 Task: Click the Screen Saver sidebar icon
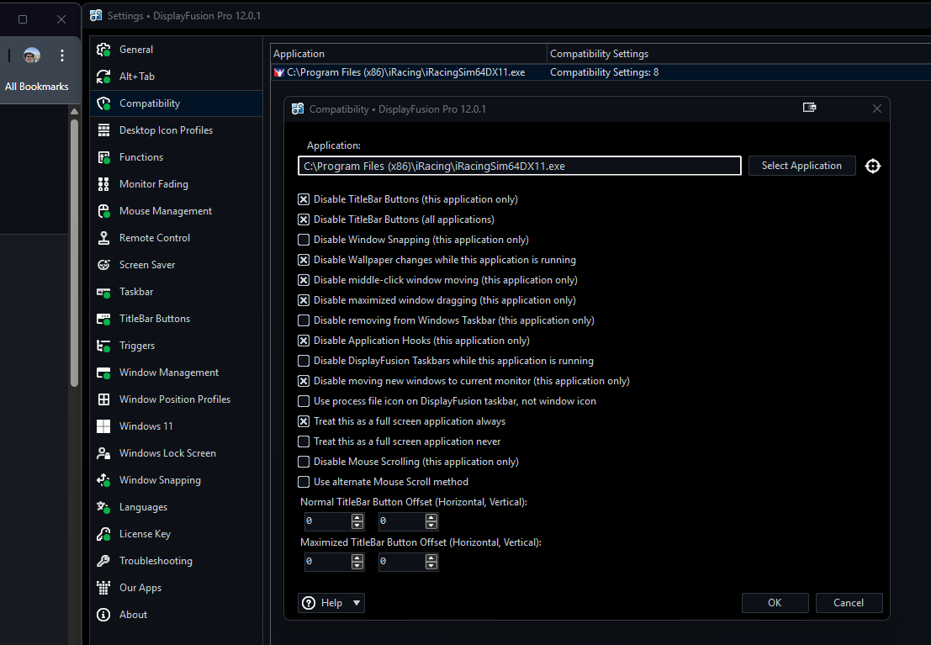tap(103, 265)
